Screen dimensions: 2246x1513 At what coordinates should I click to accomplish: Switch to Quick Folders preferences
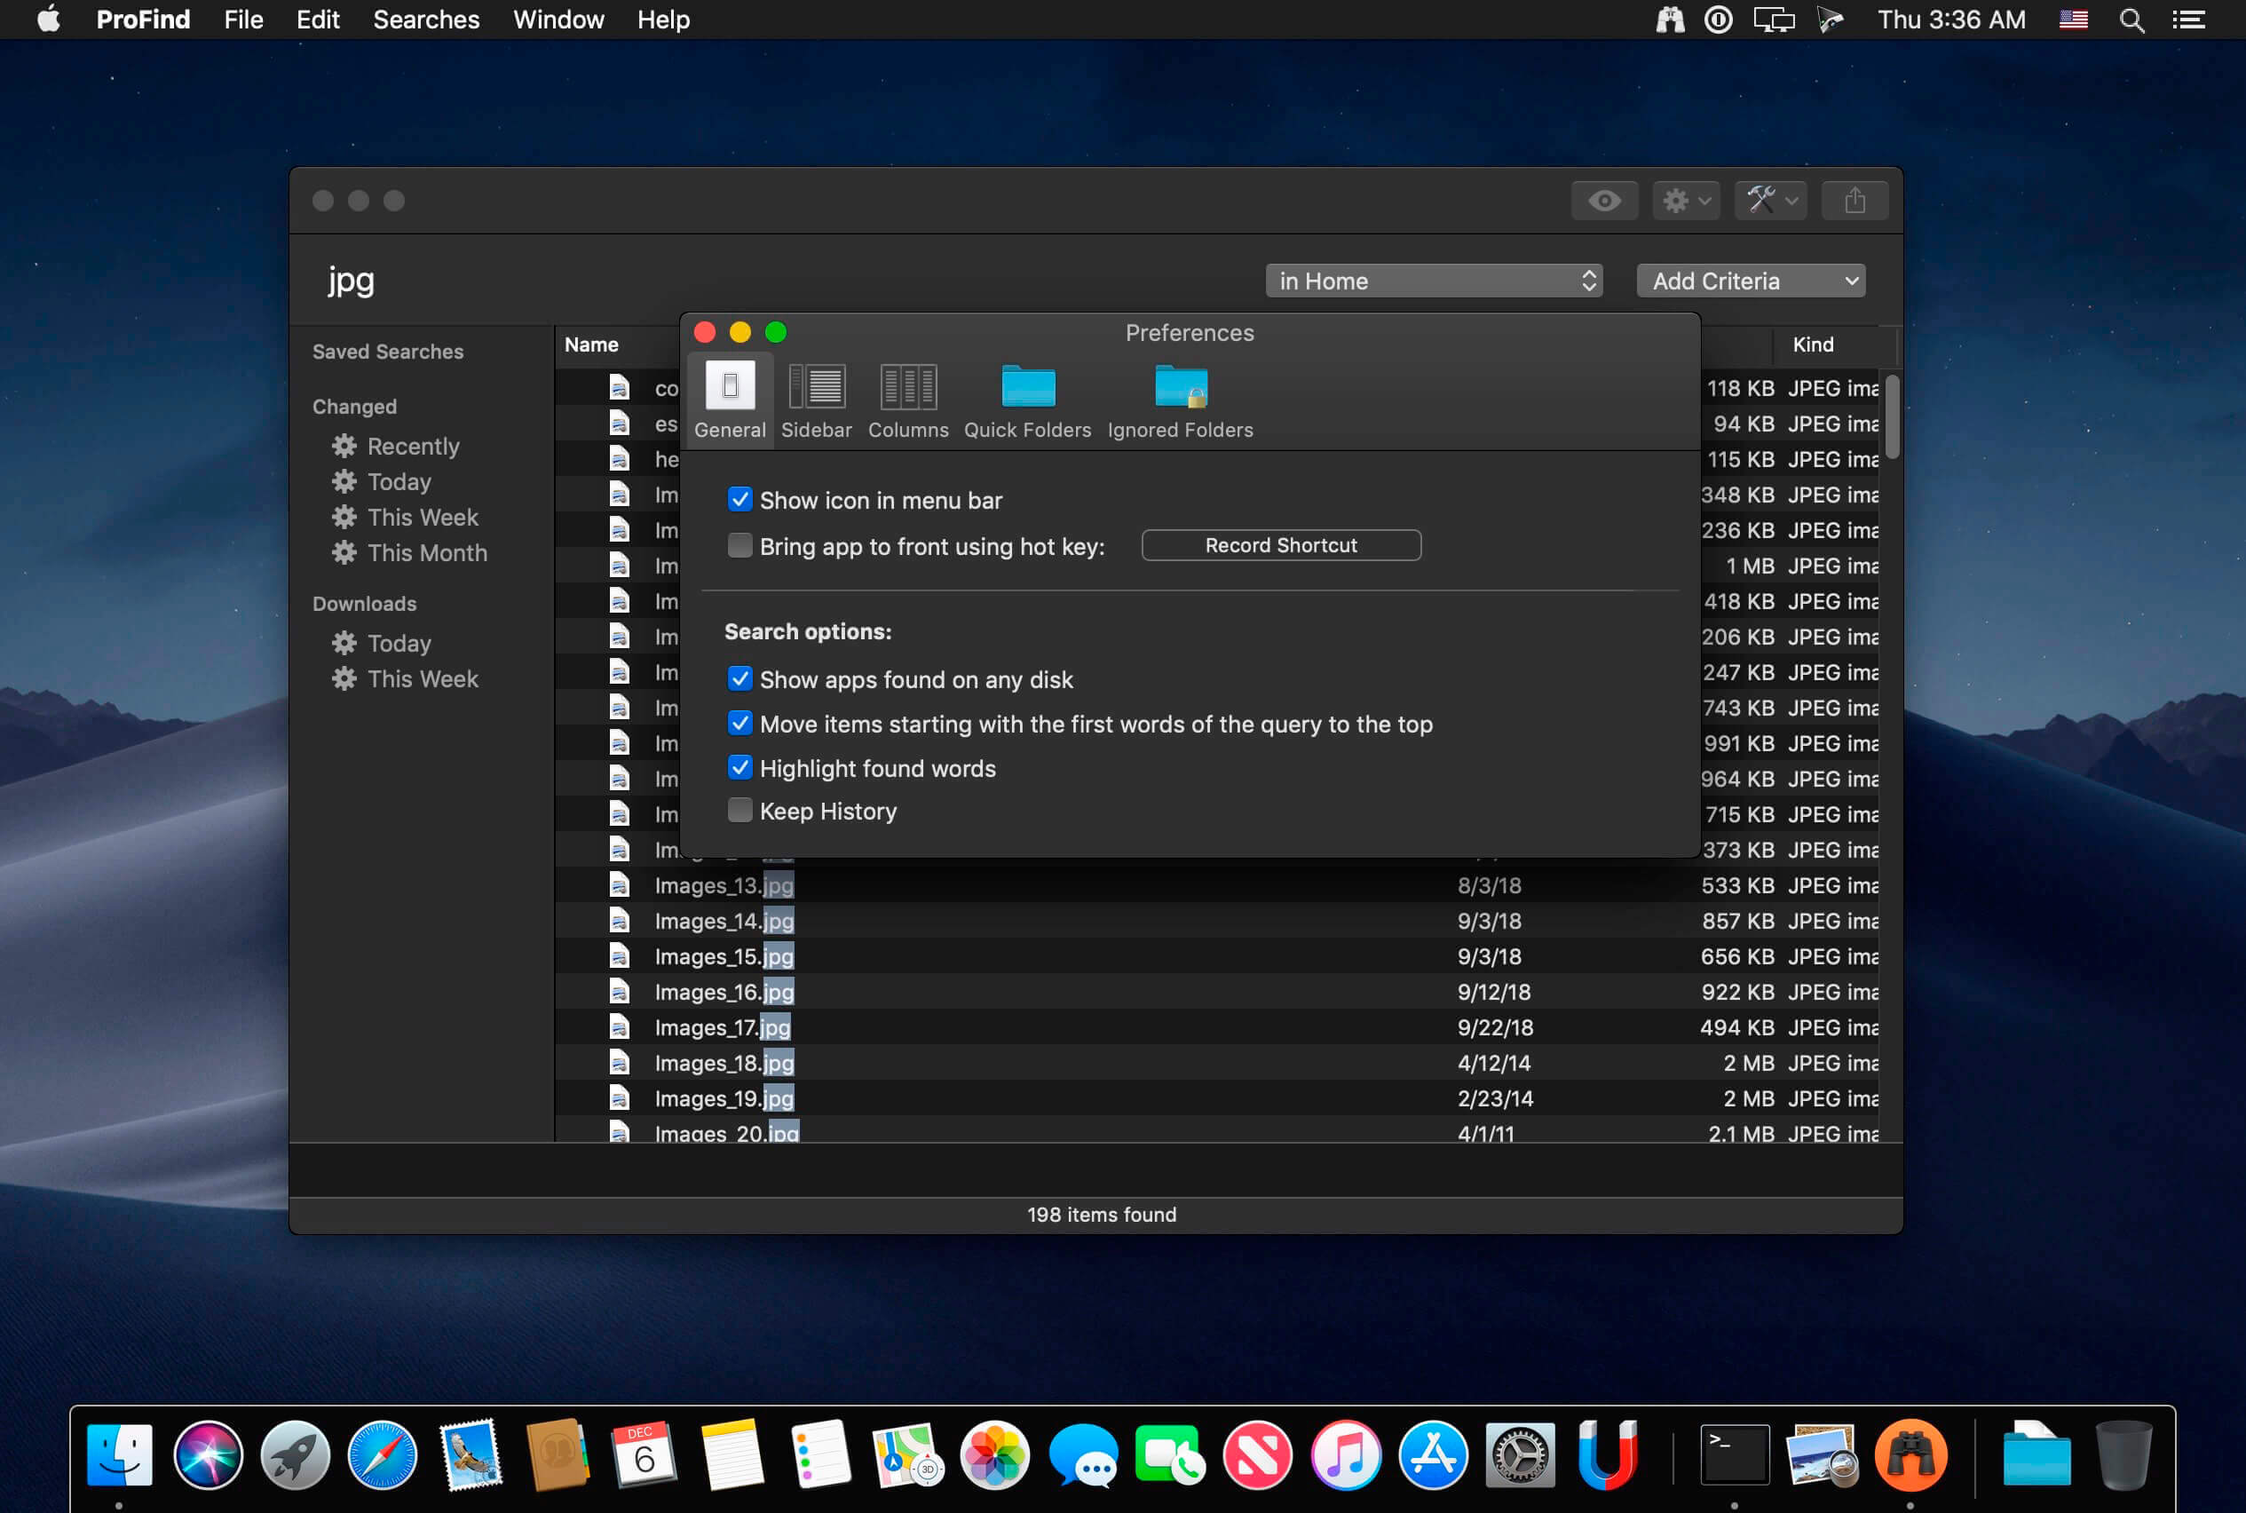[x=1026, y=400]
